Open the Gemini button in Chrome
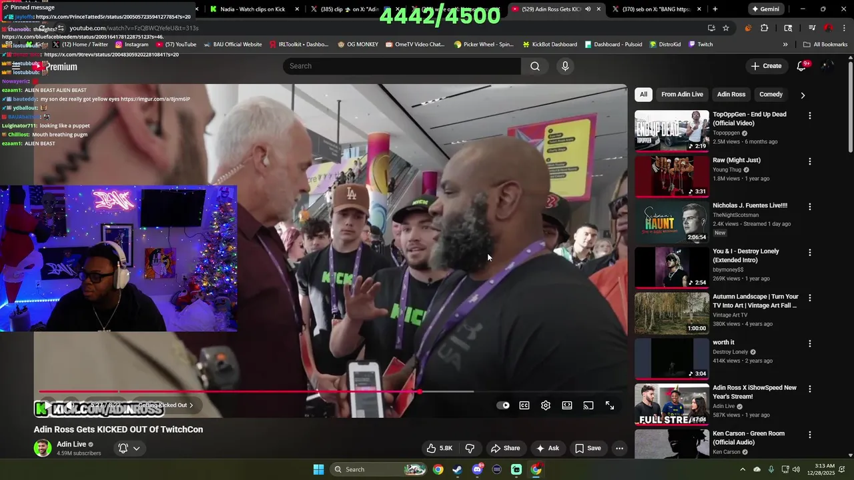The image size is (854, 480). (765, 9)
